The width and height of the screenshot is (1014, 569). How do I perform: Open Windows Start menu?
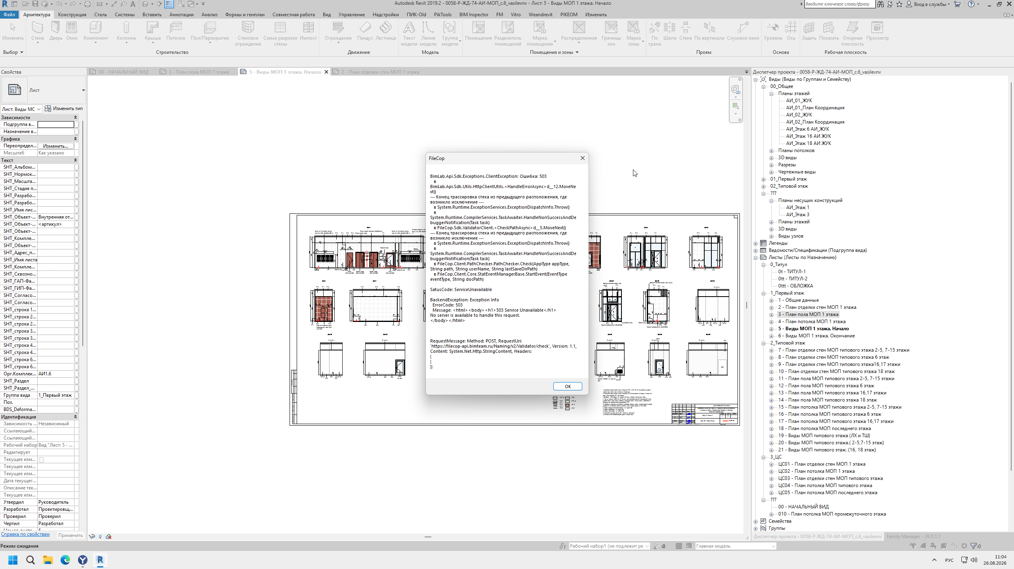[x=13, y=560]
